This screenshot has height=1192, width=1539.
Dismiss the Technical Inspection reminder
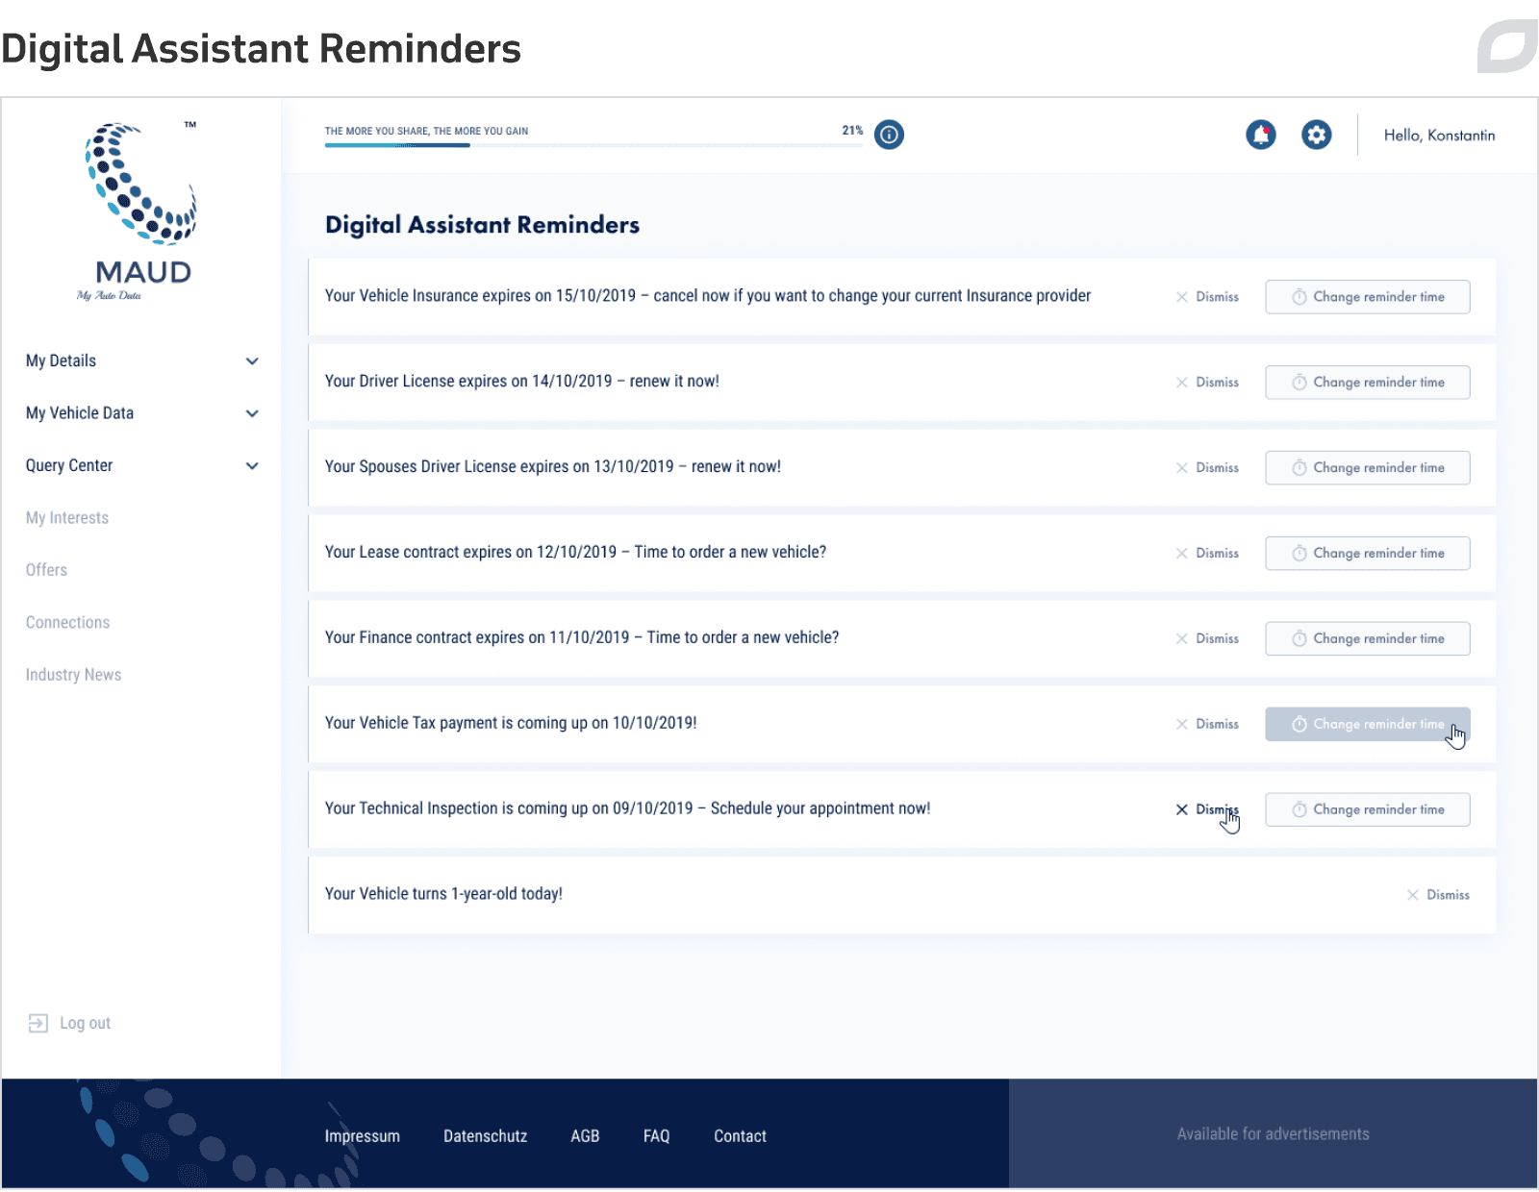click(1207, 809)
